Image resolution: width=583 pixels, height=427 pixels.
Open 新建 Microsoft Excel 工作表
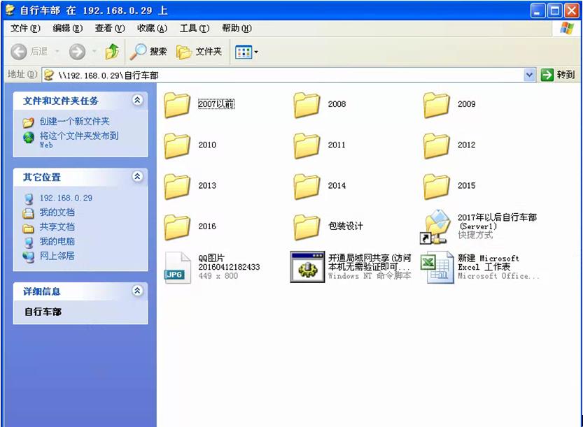point(436,267)
